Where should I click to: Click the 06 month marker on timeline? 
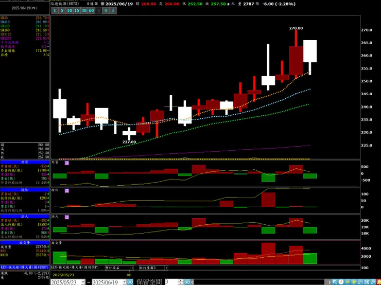click(129, 275)
